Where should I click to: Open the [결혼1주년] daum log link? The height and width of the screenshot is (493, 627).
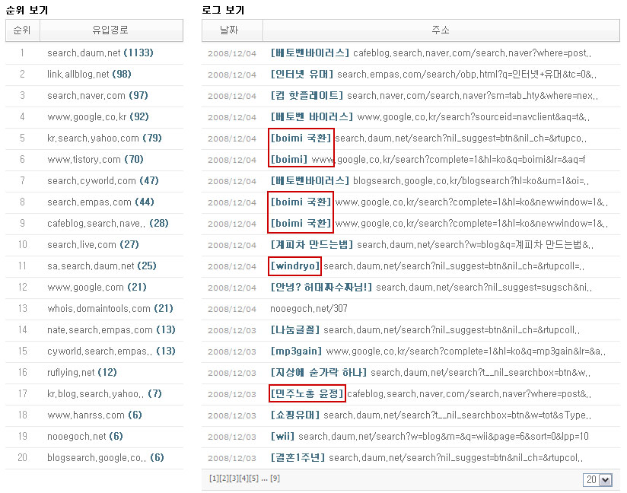pyautogui.click(x=427, y=457)
